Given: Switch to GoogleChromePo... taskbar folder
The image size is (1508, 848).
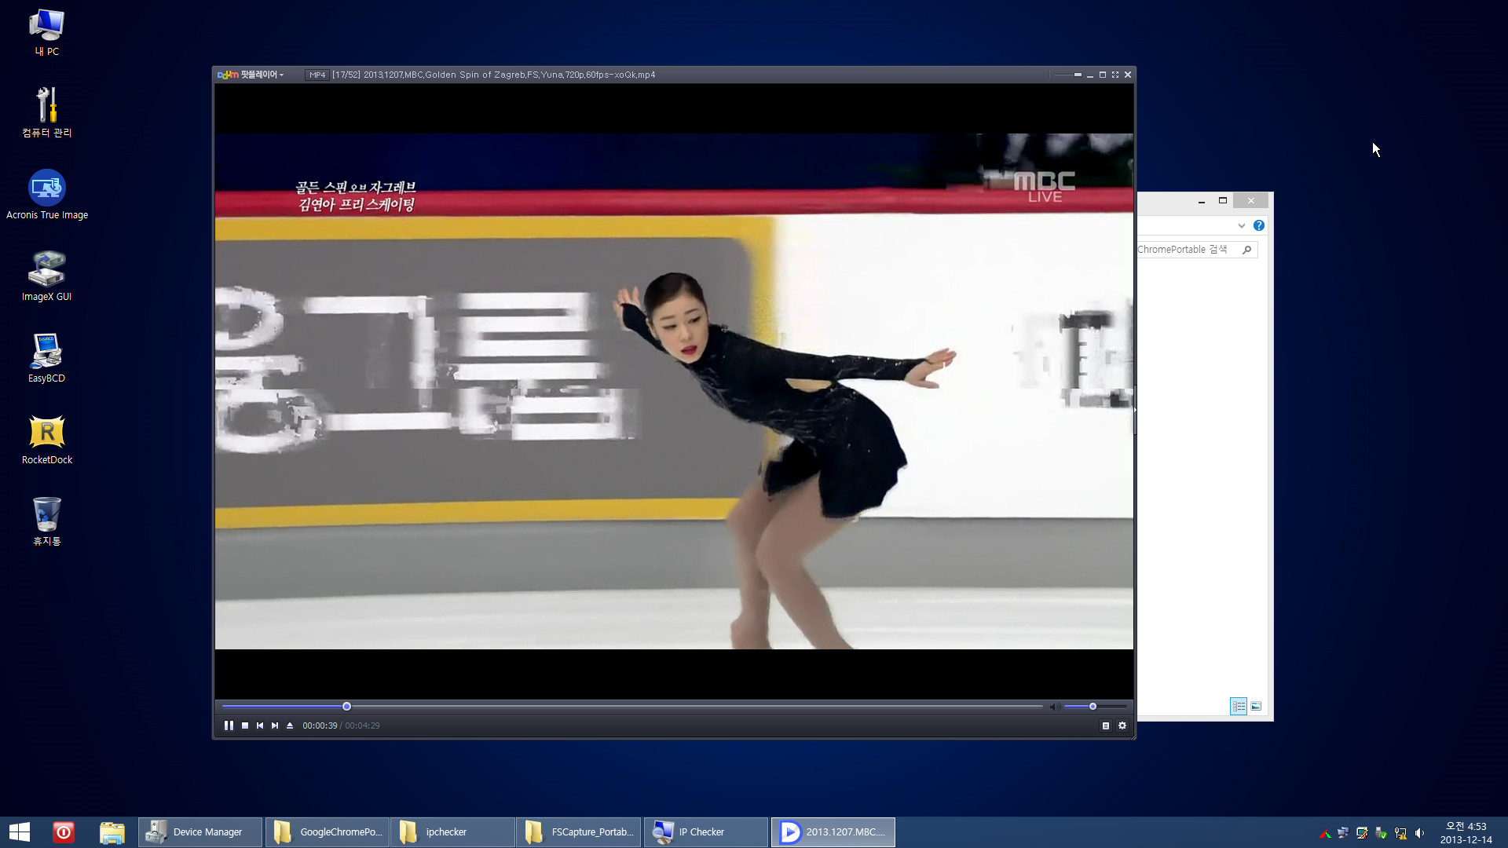Looking at the screenshot, I should coord(327,832).
